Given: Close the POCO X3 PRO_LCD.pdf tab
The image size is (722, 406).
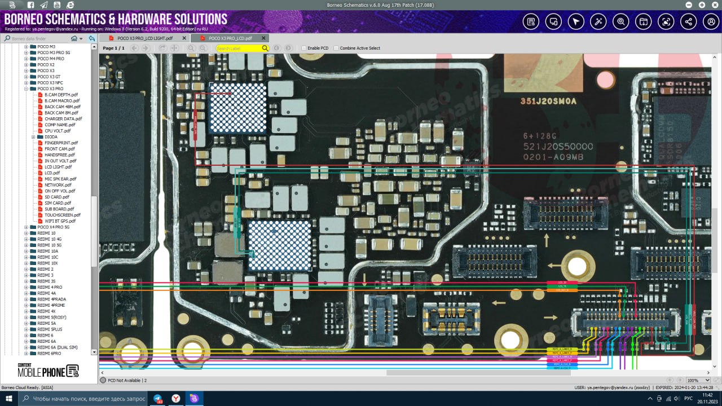Looking at the screenshot, I should click(262, 38).
